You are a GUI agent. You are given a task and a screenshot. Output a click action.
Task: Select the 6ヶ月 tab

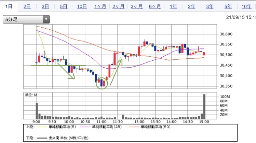coord(155,6)
